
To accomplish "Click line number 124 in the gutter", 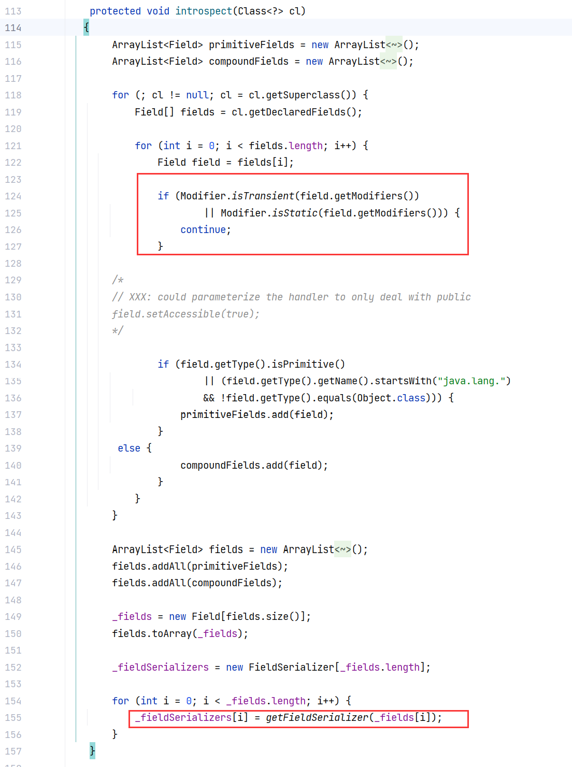I will (x=13, y=196).
